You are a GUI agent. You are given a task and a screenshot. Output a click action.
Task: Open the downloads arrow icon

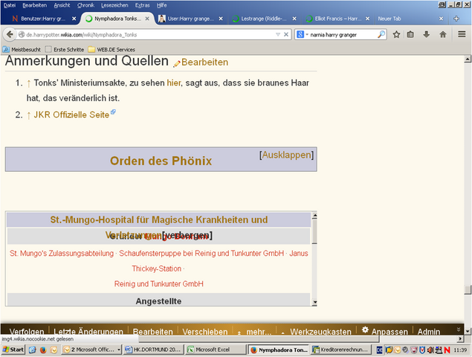426,34
